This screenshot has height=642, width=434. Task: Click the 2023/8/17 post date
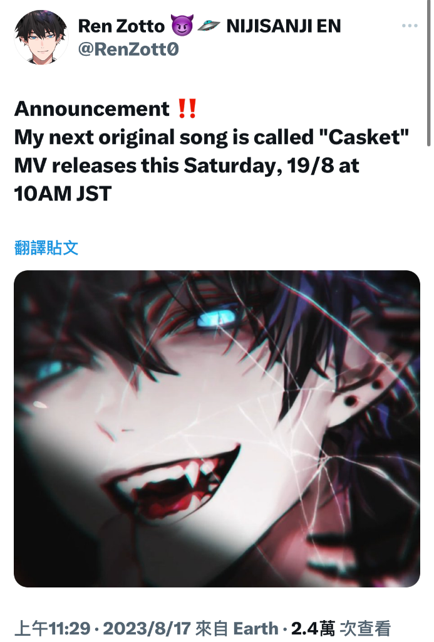[147, 628]
